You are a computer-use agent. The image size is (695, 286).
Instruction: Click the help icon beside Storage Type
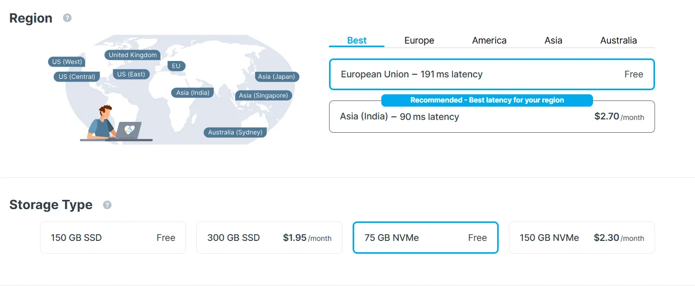(x=107, y=205)
